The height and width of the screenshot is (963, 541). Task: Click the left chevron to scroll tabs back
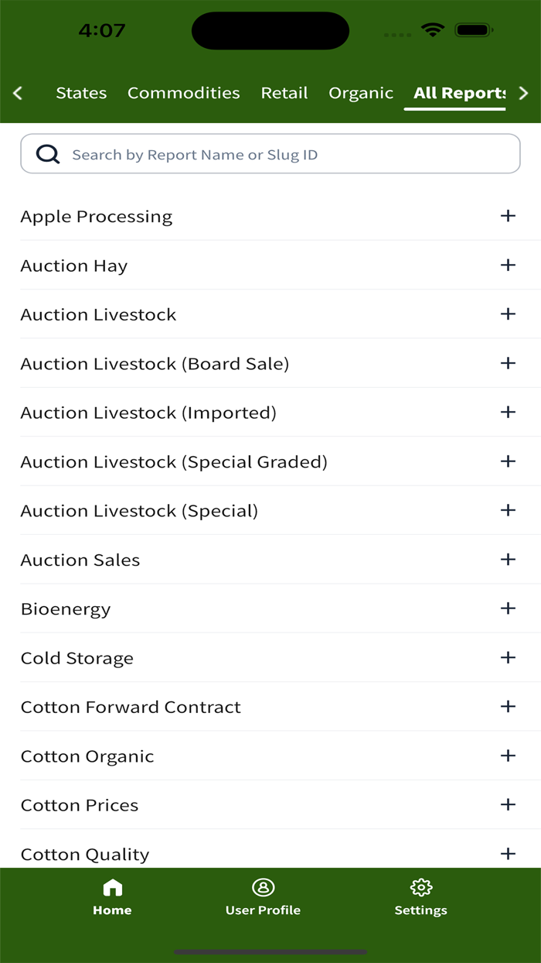[17, 93]
